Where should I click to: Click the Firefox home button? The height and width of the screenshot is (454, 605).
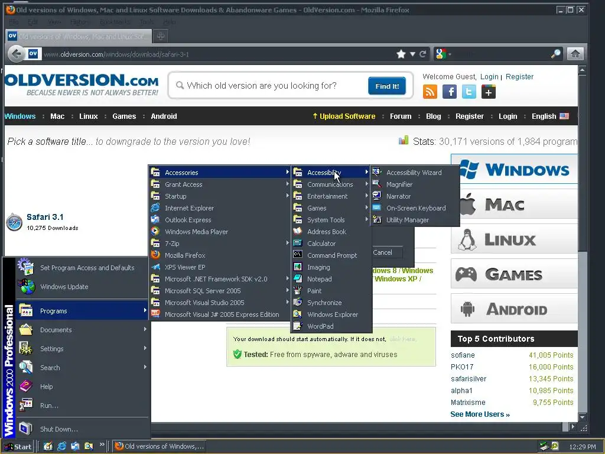[x=575, y=54]
